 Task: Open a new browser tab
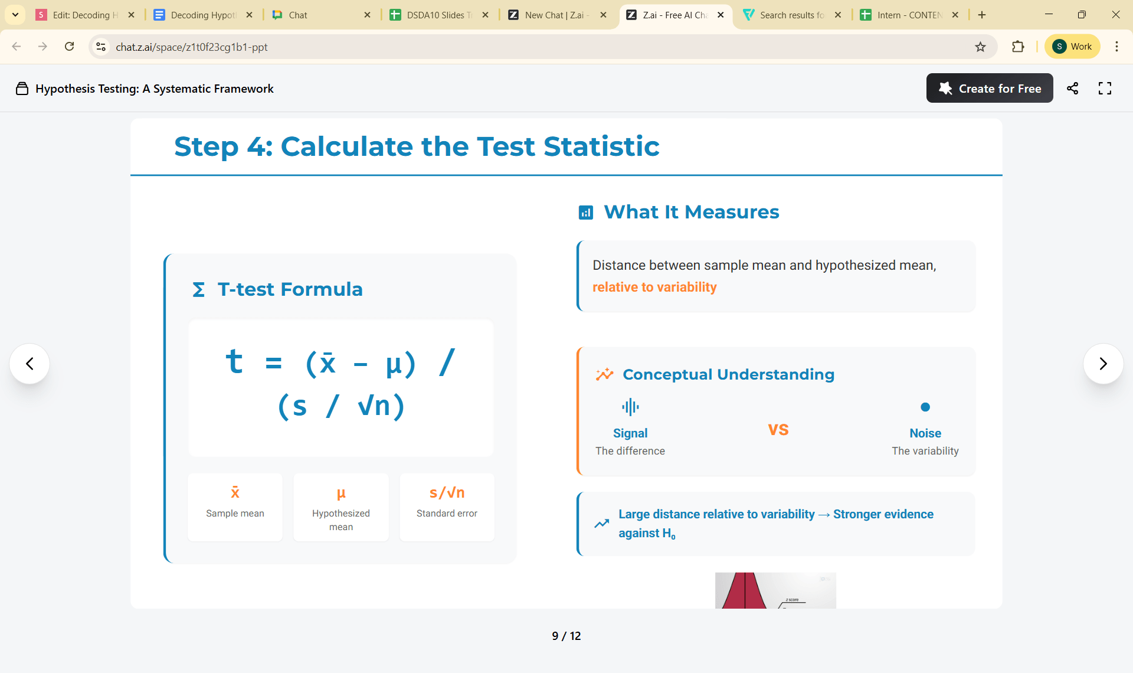click(x=982, y=15)
